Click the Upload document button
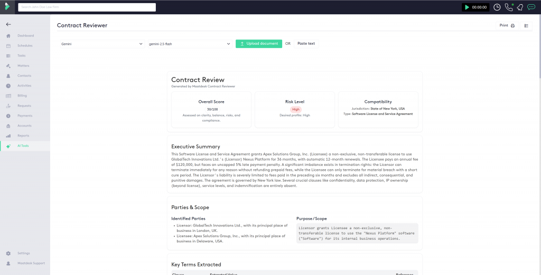The height and width of the screenshot is (275, 541). click(259, 44)
